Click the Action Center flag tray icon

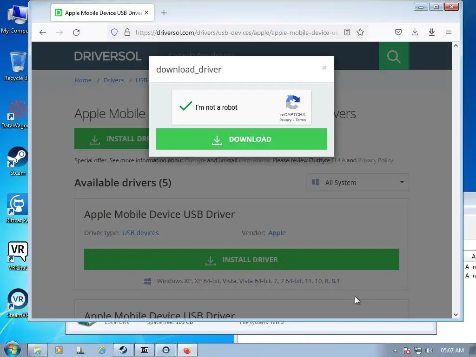pyautogui.click(x=406, y=350)
